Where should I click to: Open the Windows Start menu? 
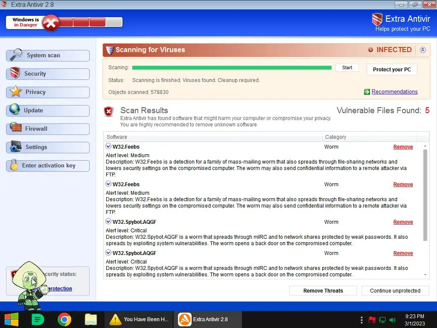[12, 319]
